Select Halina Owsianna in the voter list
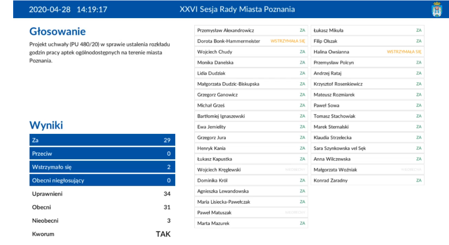 [331, 52]
